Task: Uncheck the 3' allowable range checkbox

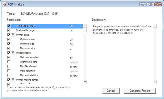Action: (9, 30)
